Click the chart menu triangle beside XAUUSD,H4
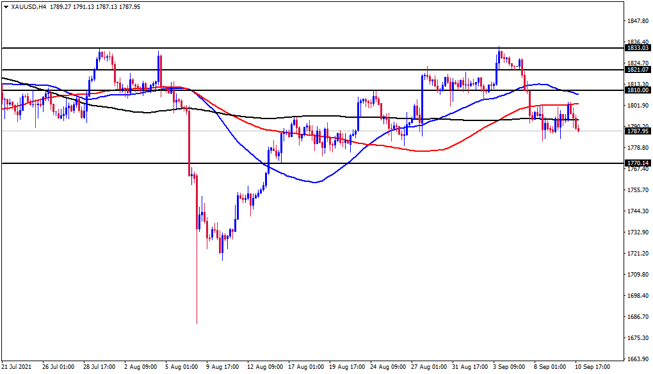653x374 pixels. [6, 6]
